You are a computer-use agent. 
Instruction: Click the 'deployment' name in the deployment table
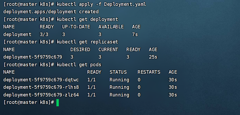(x=17, y=34)
